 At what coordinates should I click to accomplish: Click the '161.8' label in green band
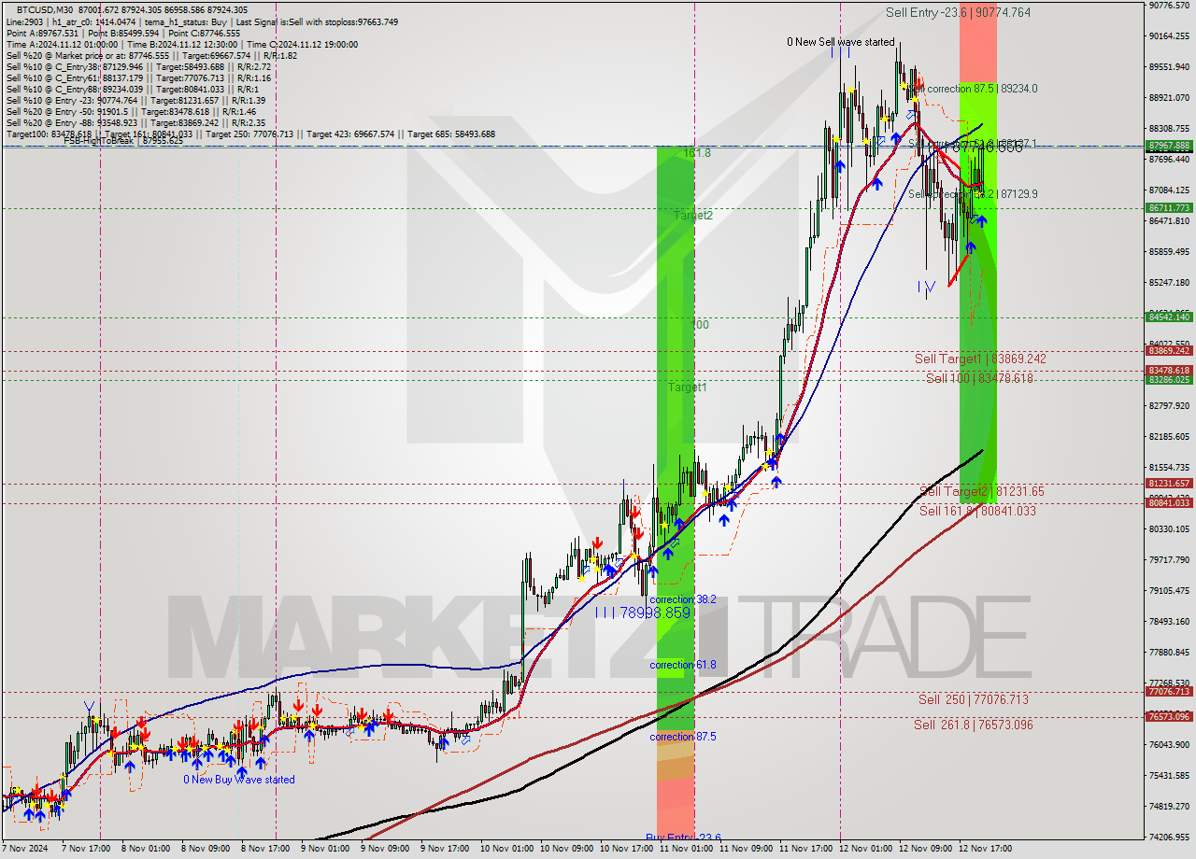tap(697, 152)
